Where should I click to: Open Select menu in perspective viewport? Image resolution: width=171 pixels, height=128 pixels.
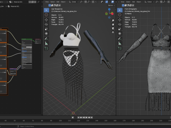pyautogui.click(x=52, y=2)
